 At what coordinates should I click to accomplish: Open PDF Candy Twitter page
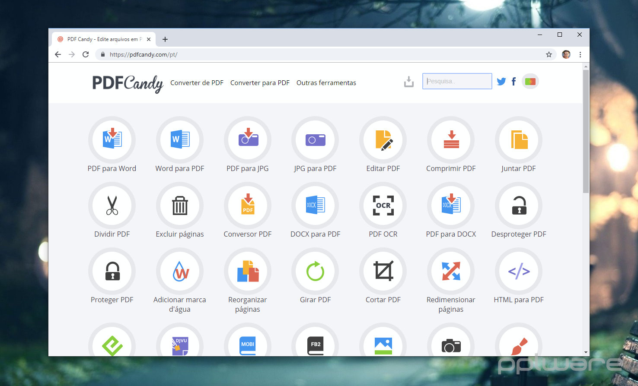pos(501,81)
